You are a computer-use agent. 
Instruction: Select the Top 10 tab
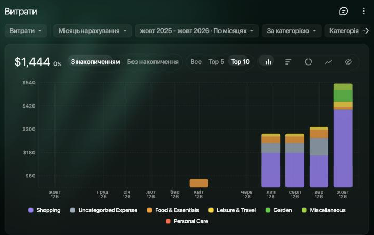240,62
